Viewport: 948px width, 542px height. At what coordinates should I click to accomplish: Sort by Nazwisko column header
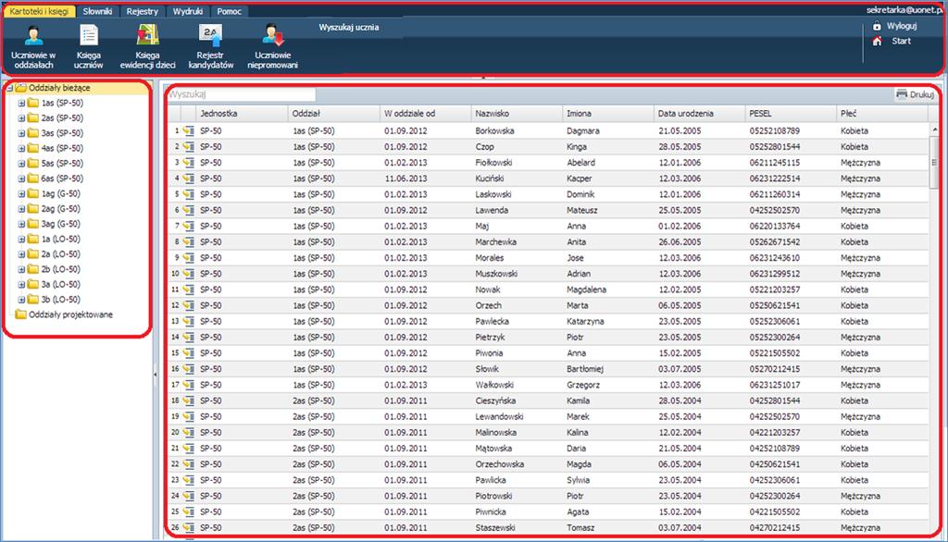click(x=516, y=114)
